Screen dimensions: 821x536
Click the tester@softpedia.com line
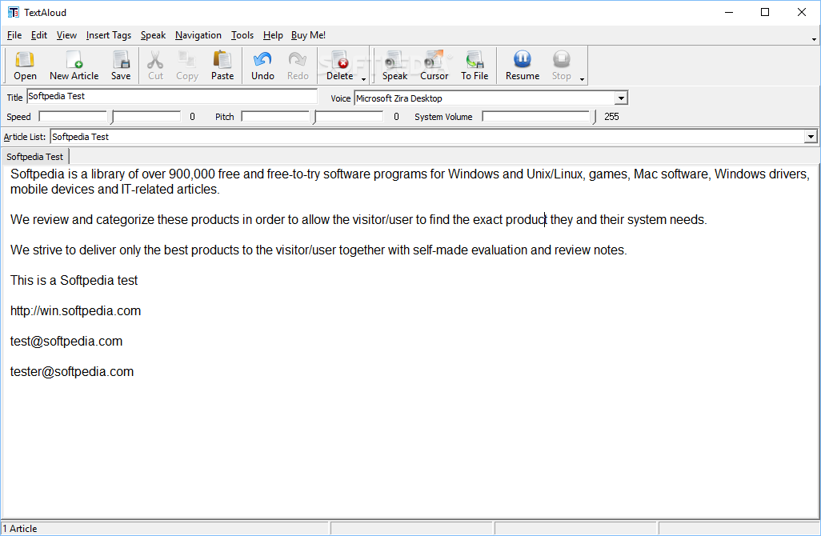(x=72, y=372)
